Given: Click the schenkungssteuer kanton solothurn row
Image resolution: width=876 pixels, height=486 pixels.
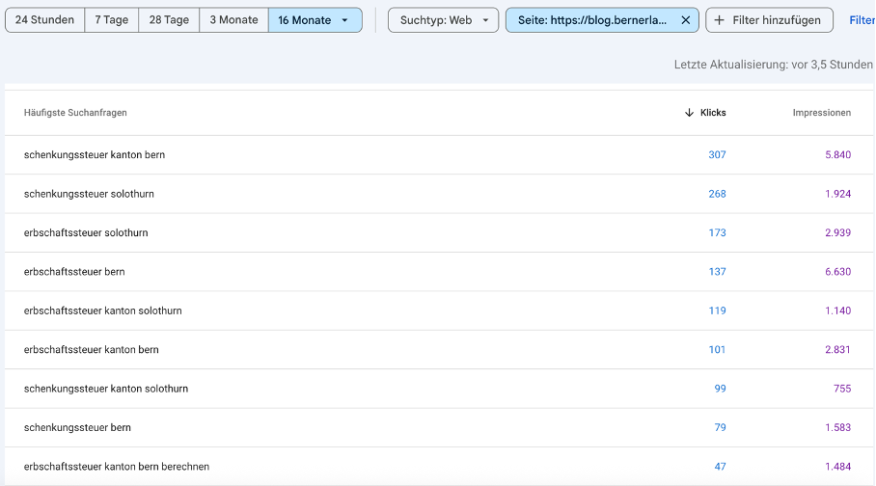Looking at the screenshot, I should tap(106, 389).
